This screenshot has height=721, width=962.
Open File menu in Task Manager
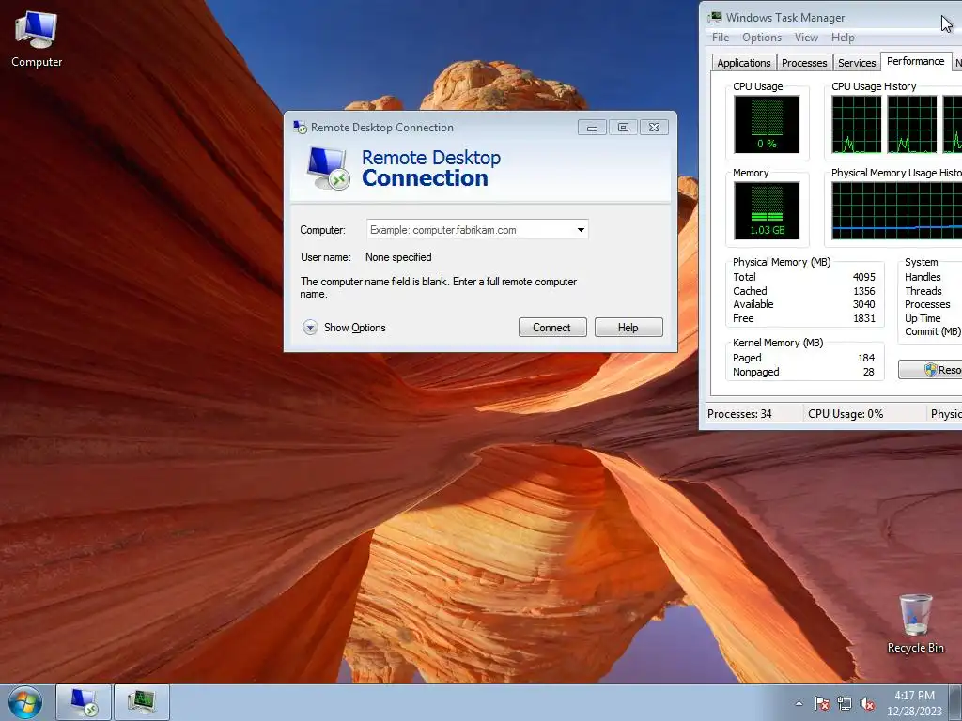coord(721,38)
